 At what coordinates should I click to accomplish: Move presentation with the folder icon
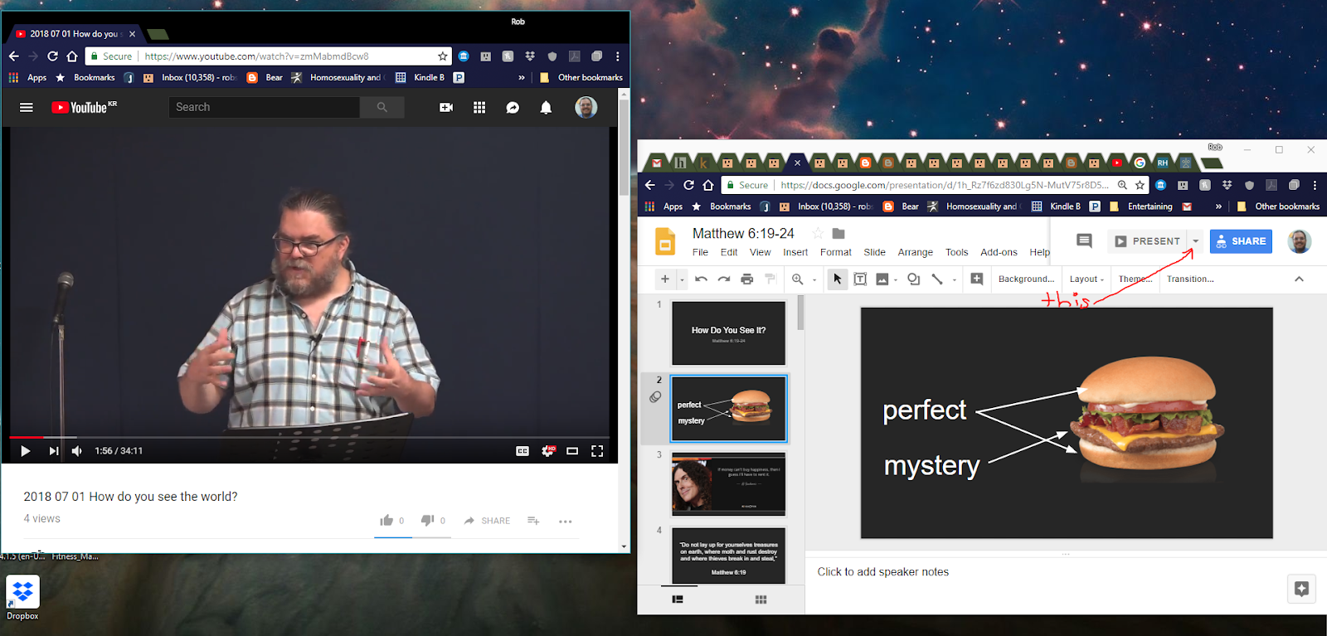pyautogui.click(x=838, y=234)
